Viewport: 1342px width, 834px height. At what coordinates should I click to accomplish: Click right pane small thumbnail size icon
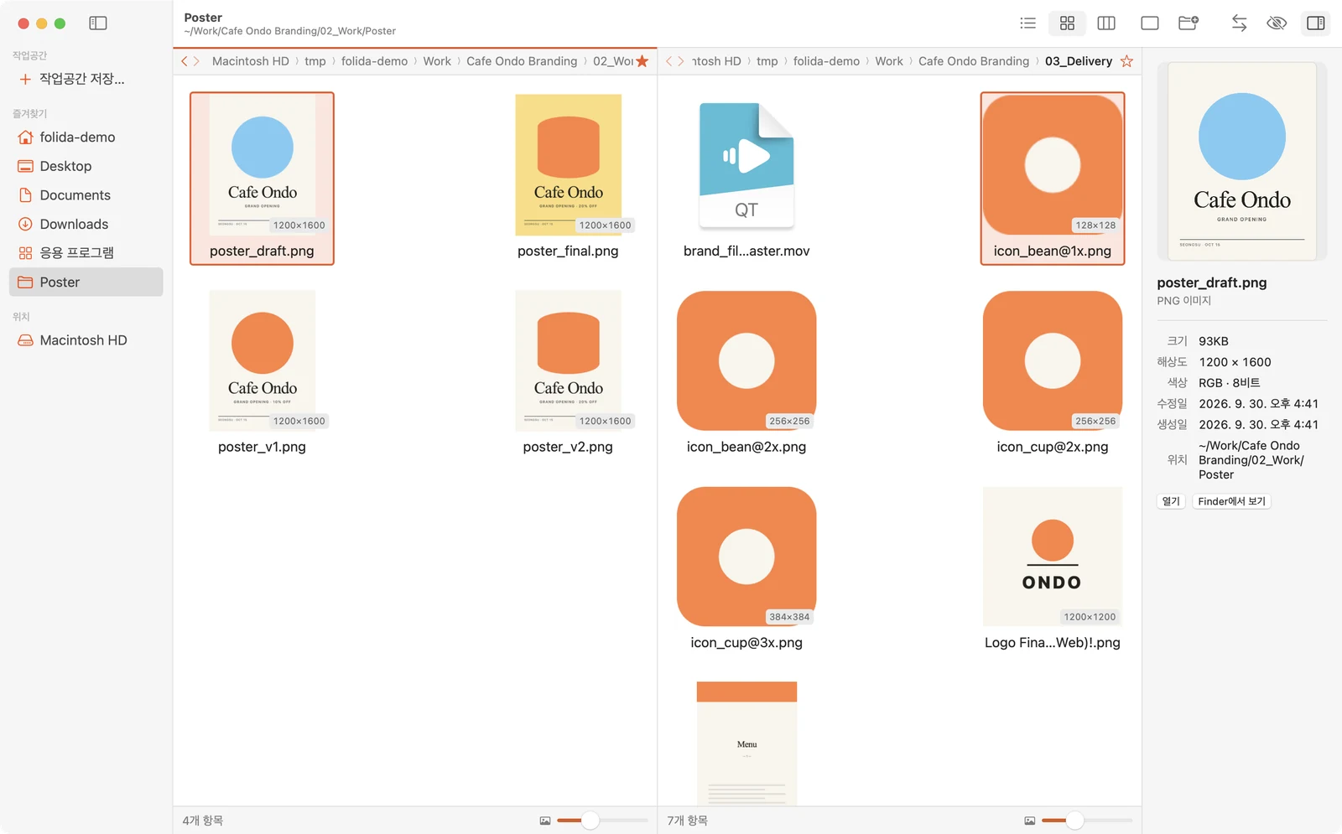pos(1030,821)
